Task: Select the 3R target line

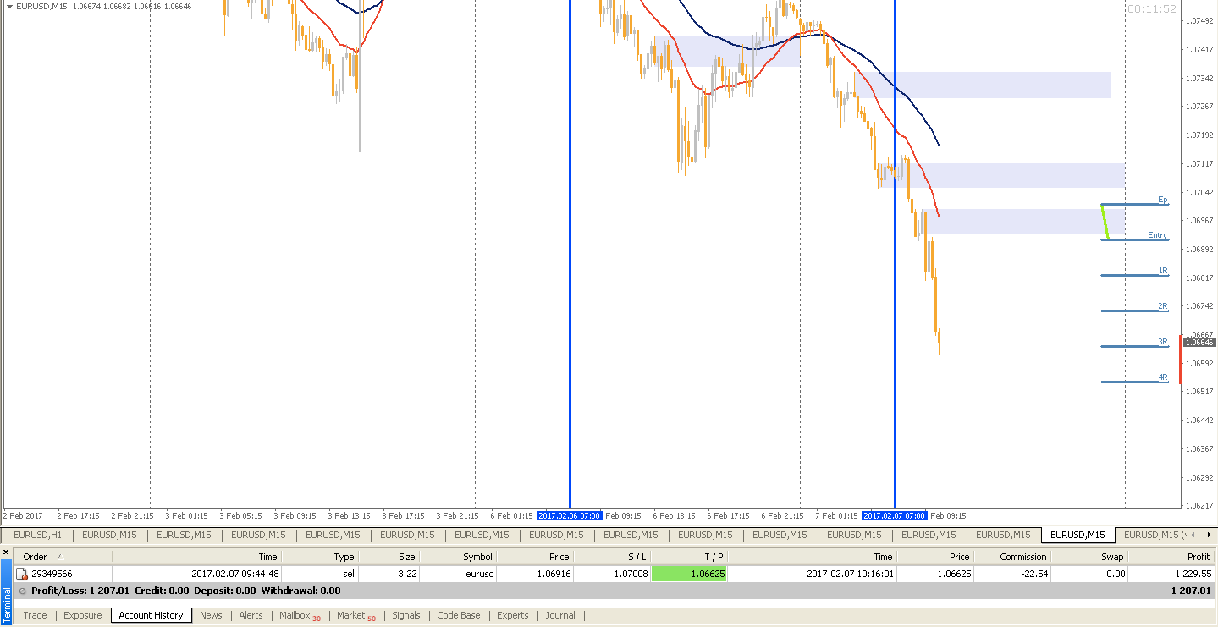Action: pyautogui.click(x=1134, y=346)
